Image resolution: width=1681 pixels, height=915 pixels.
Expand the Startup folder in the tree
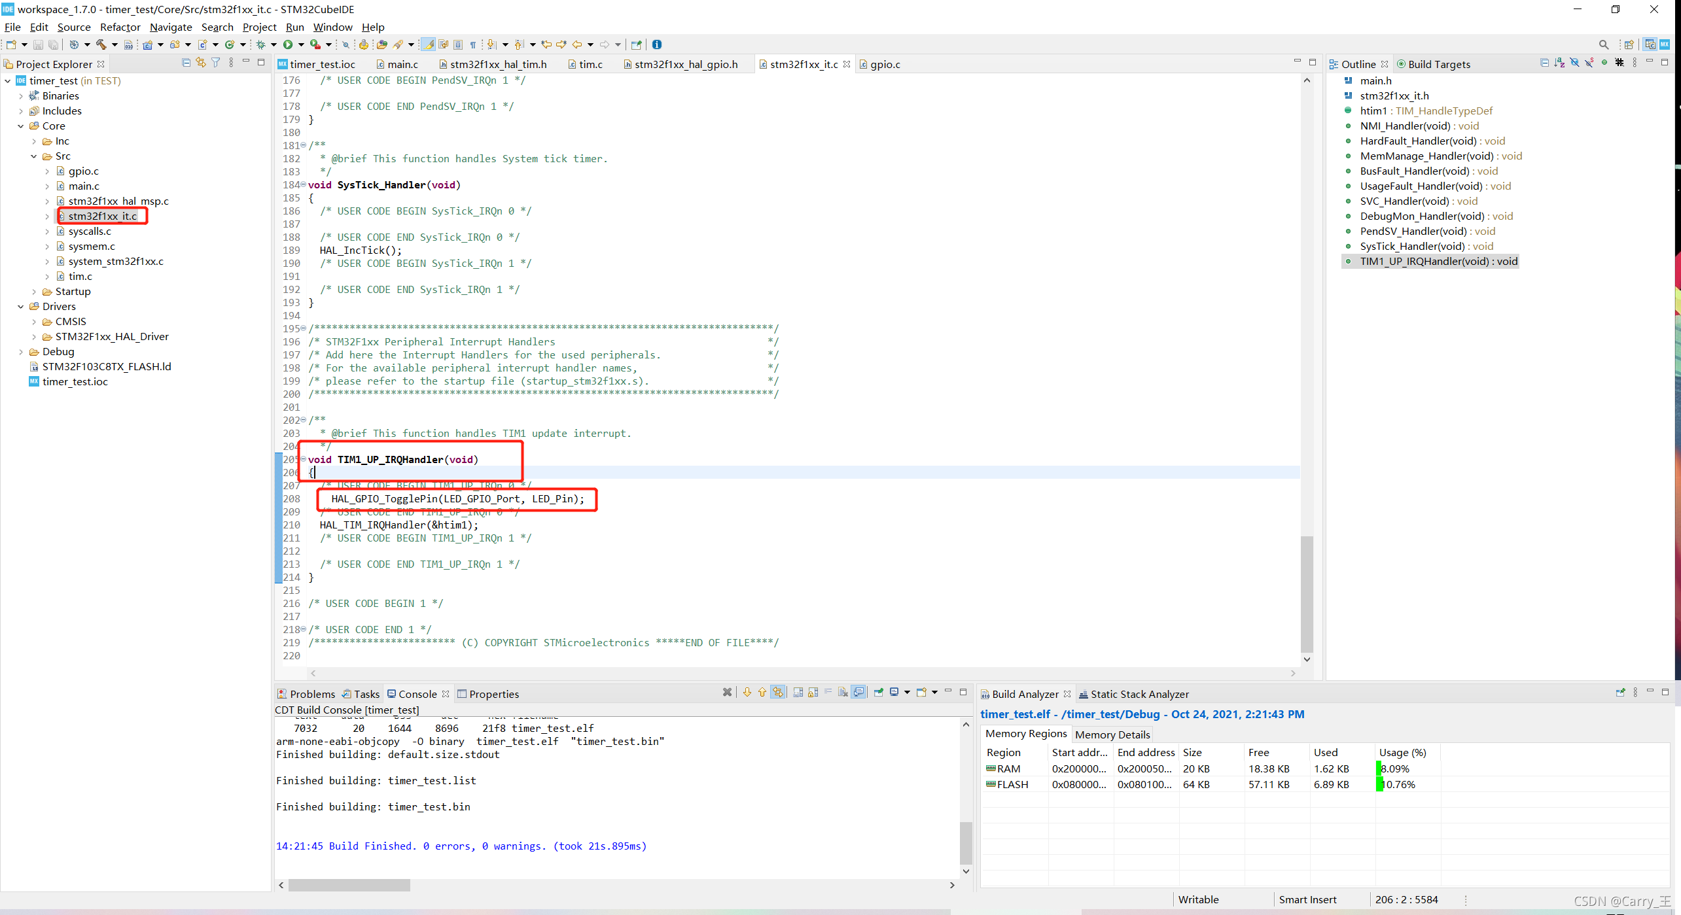click(x=34, y=292)
